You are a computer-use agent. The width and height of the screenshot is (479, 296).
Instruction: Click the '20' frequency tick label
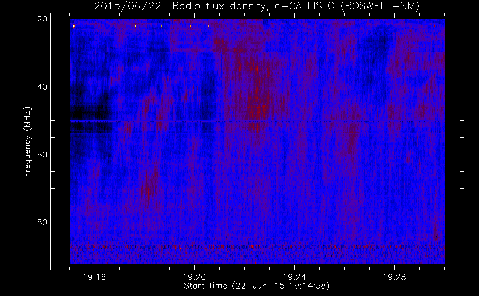pos(43,19)
